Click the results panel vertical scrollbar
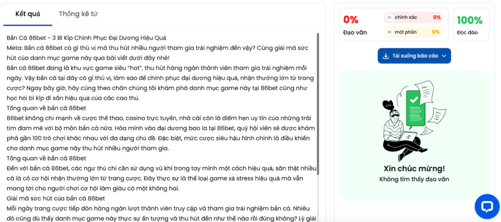This screenshot has height=222, width=501. (x=318, y=98)
